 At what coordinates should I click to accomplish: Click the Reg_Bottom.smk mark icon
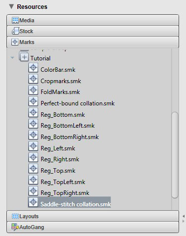tap(33, 113)
